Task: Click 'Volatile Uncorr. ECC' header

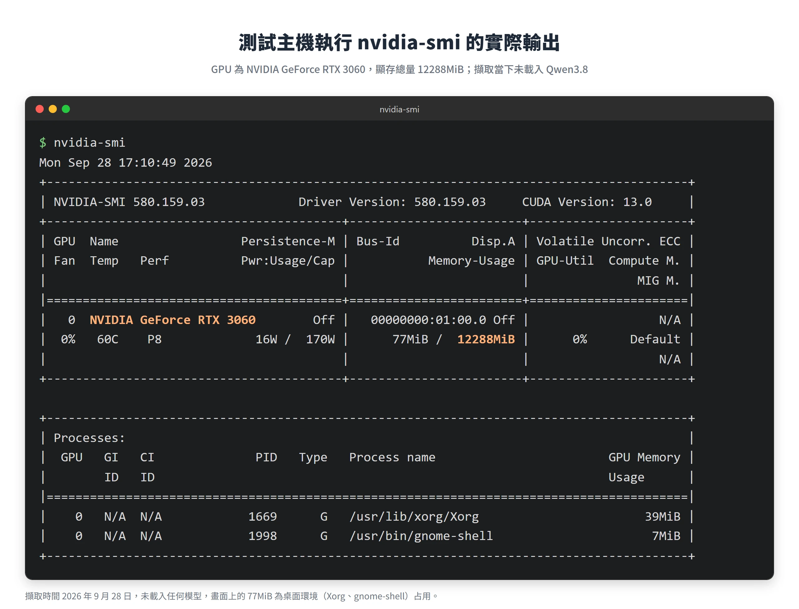Action: [x=608, y=241]
